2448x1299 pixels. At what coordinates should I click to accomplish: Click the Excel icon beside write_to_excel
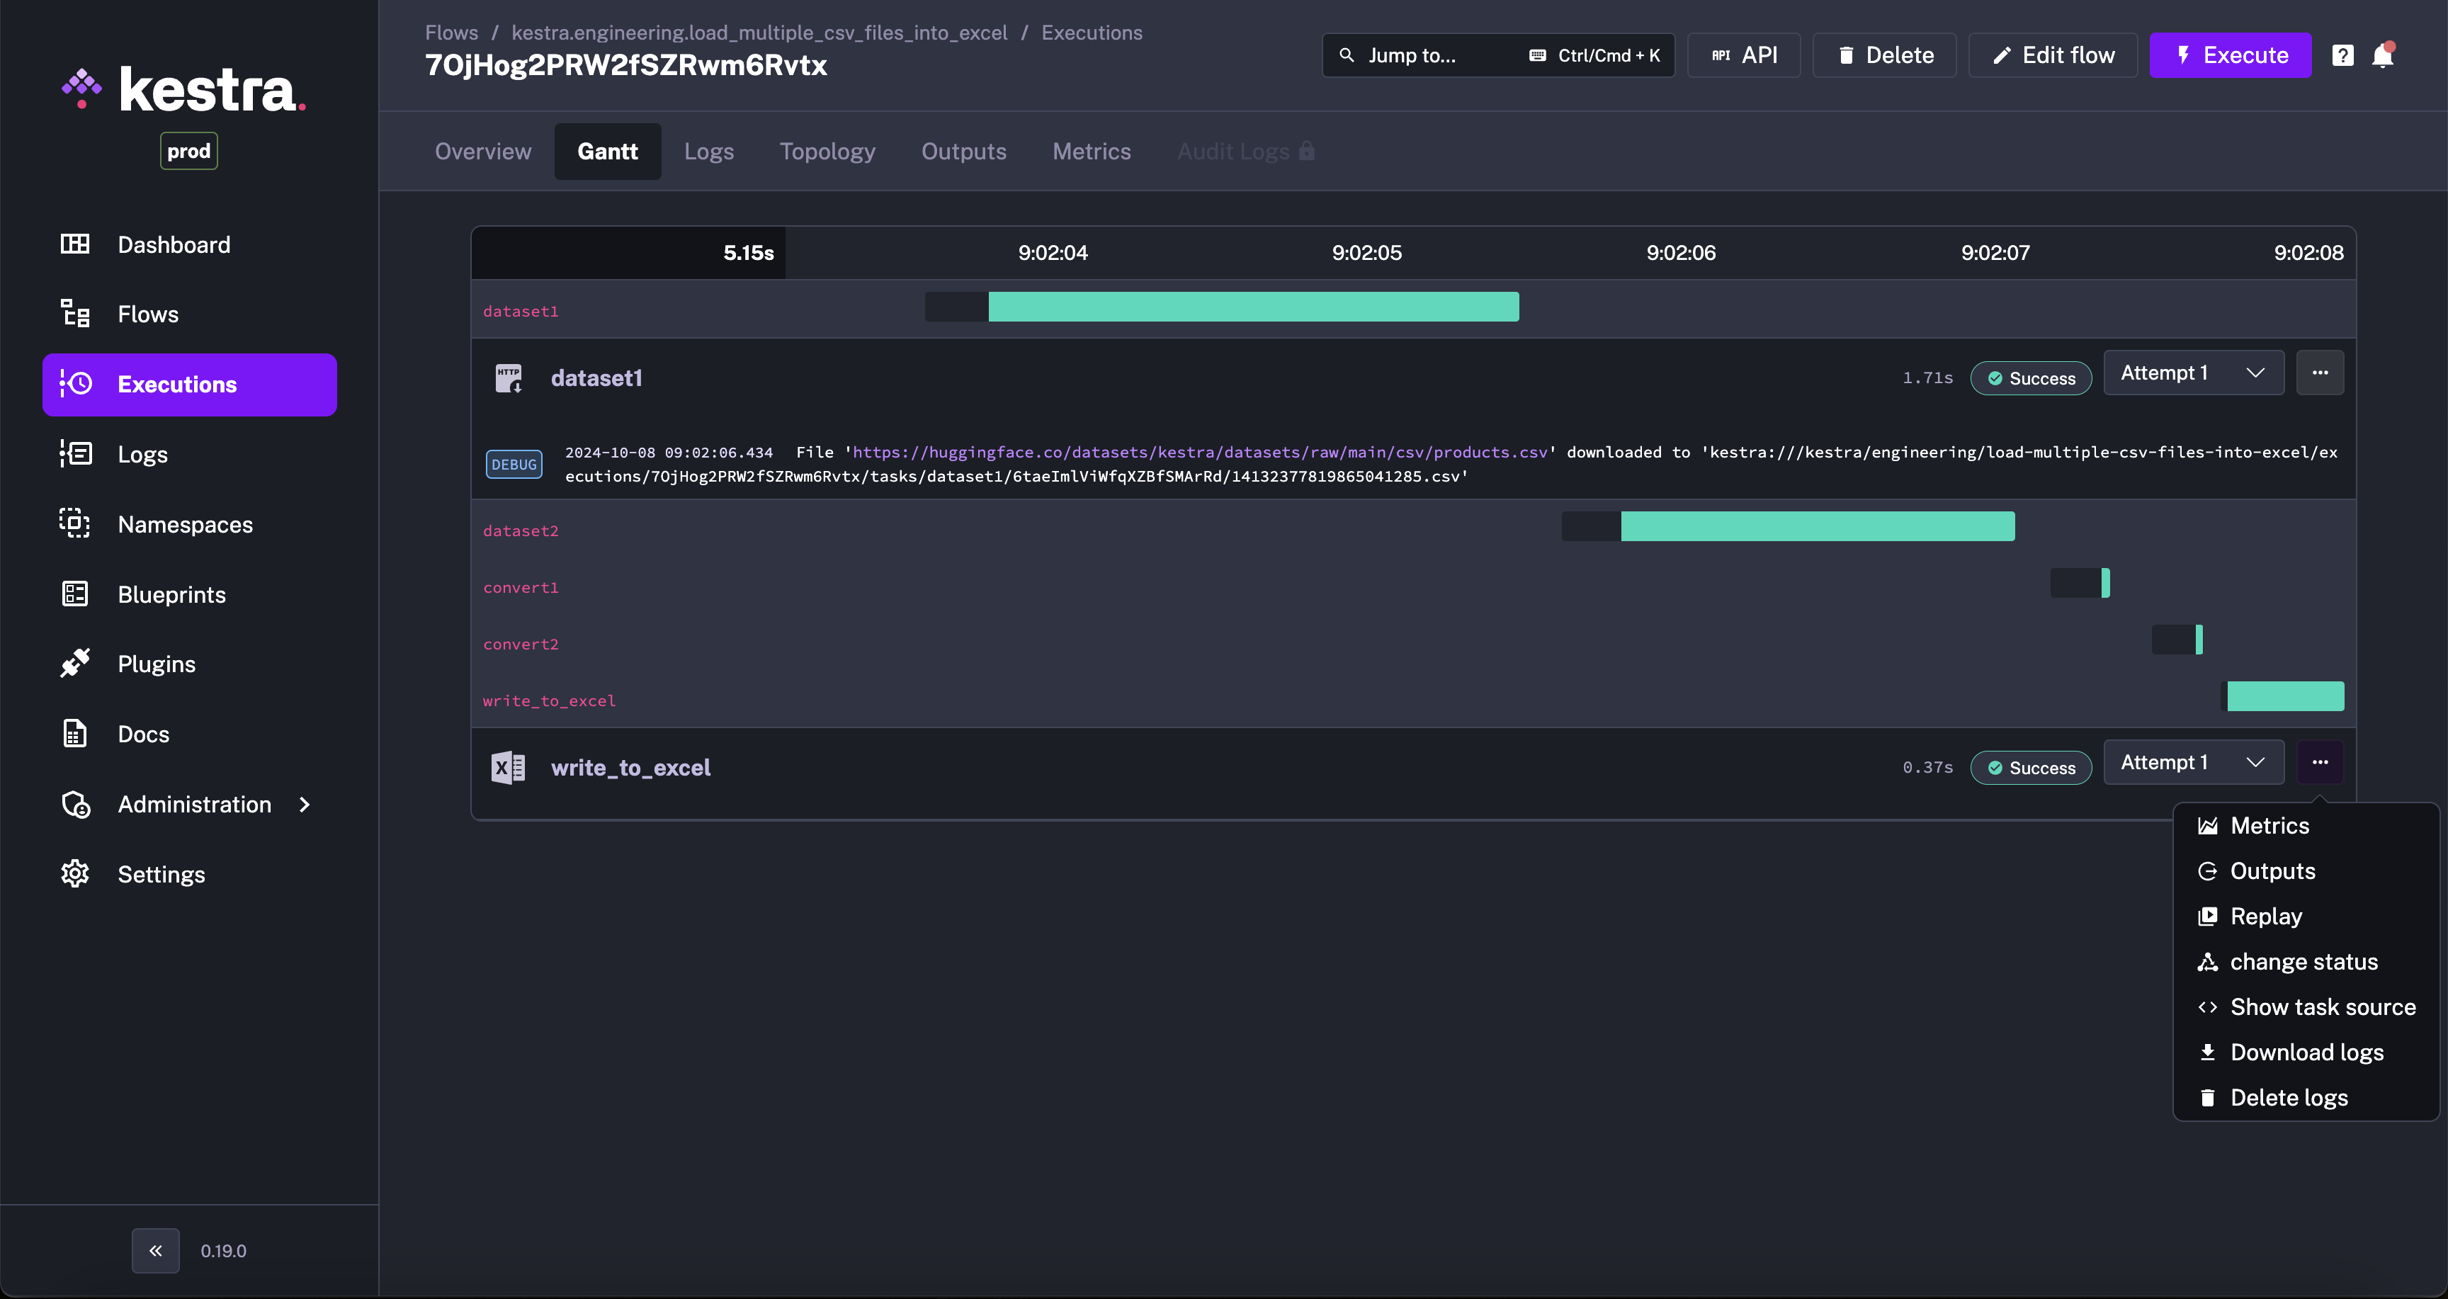click(x=507, y=767)
